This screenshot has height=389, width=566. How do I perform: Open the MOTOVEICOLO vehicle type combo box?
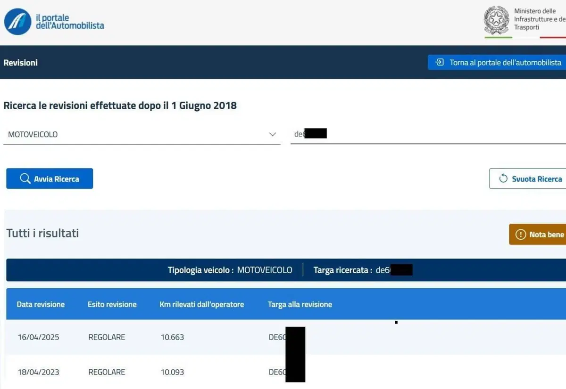click(142, 135)
